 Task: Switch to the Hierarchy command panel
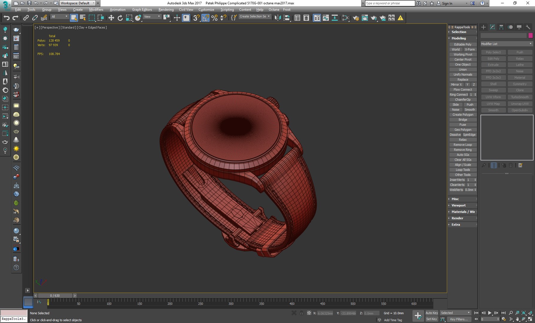[x=501, y=27]
